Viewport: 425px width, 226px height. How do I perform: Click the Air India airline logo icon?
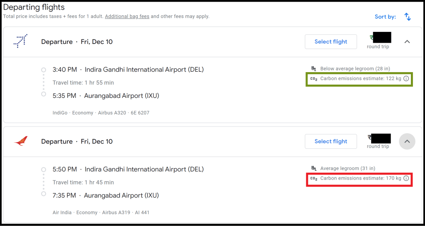pos(20,141)
